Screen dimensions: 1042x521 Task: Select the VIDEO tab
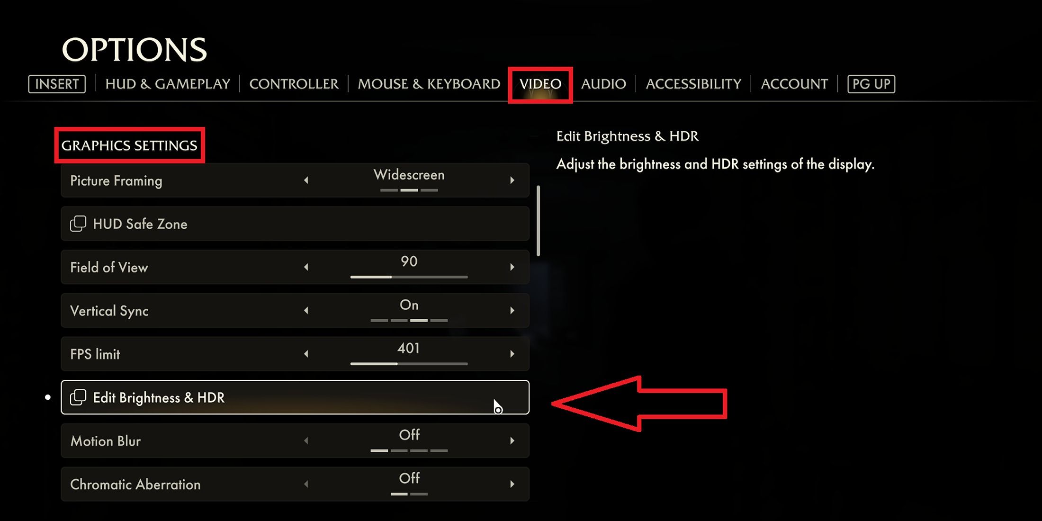point(539,84)
